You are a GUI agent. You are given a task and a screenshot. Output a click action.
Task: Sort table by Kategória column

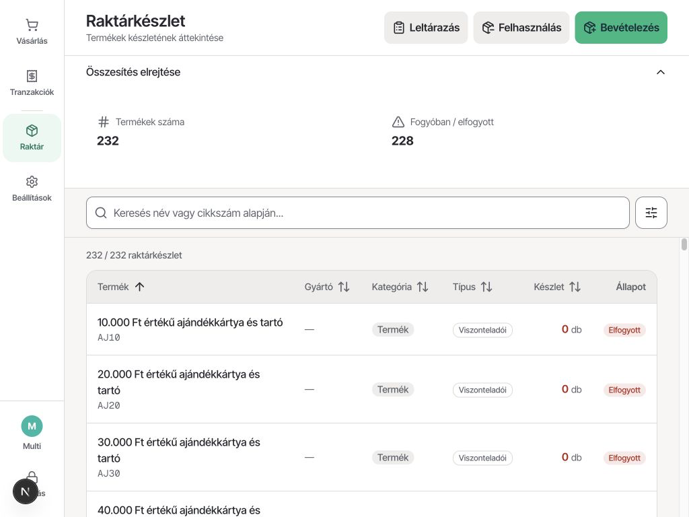(400, 287)
